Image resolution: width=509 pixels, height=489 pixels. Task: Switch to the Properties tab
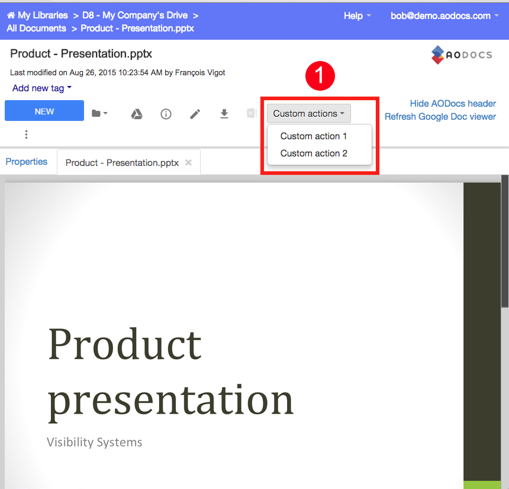coord(27,162)
